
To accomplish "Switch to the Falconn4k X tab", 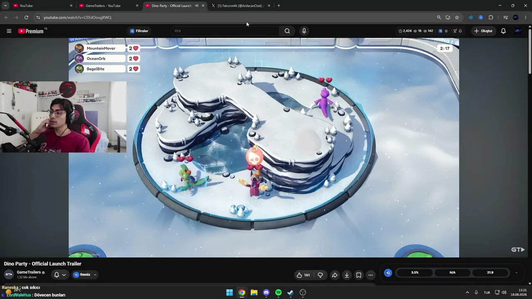I will pyautogui.click(x=241, y=6).
